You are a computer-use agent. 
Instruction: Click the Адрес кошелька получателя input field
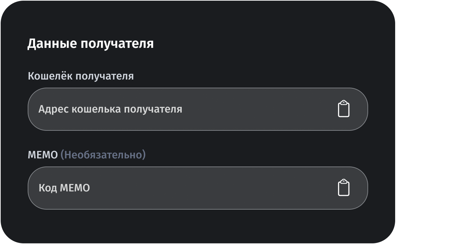(x=169, y=109)
